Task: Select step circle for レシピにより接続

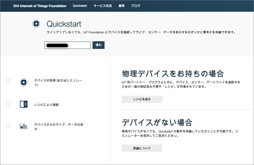Action: point(8,103)
